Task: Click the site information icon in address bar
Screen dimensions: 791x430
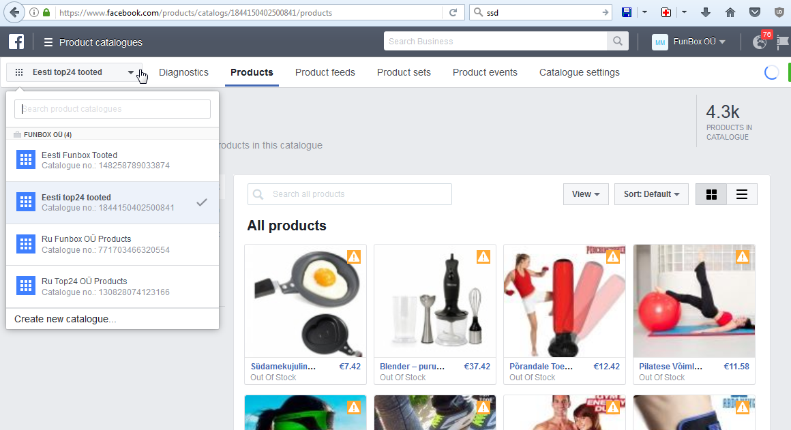Action: tap(34, 12)
